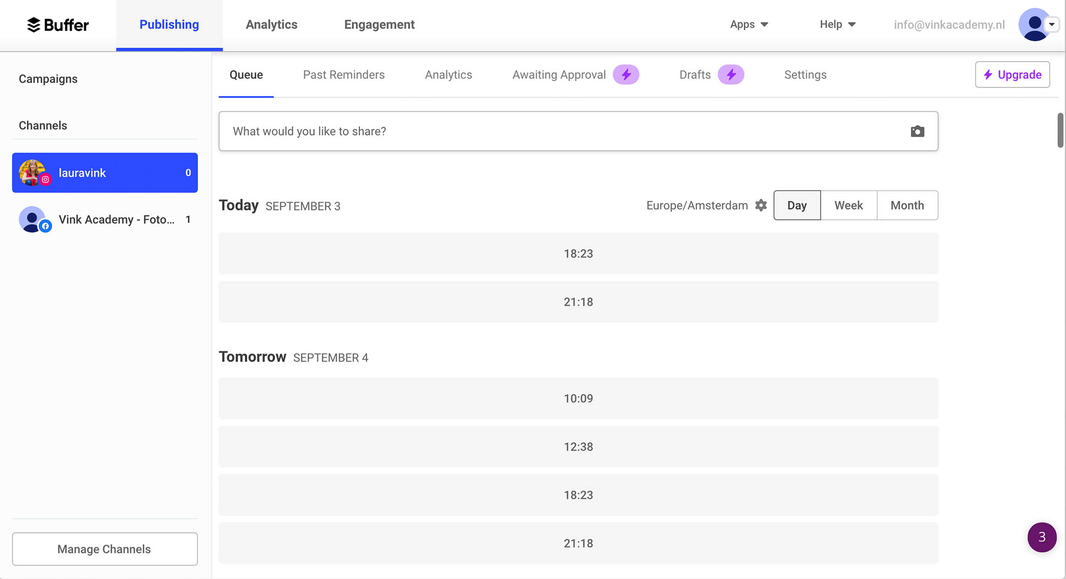The width and height of the screenshot is (1066, 579).
Task: Open the Past Reminders tab
Action: [344, 75]
